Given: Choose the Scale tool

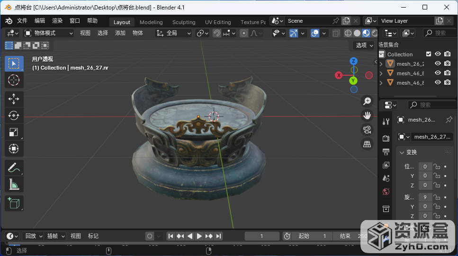Looking at the screenshot, I should point(14,132).
